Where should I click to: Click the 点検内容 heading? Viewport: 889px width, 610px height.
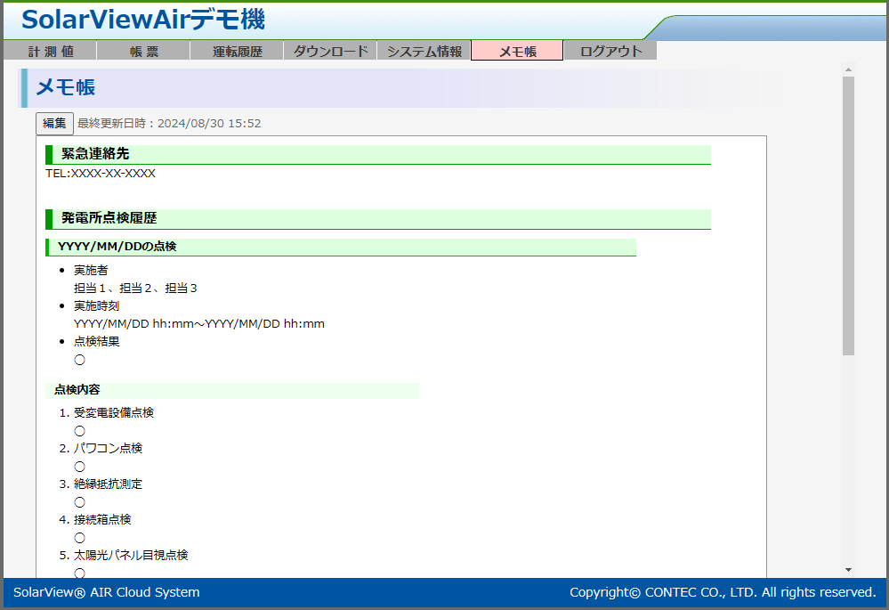77,390
